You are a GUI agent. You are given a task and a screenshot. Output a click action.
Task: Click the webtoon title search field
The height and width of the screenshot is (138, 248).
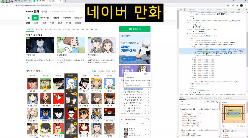[x=68, y=11]
